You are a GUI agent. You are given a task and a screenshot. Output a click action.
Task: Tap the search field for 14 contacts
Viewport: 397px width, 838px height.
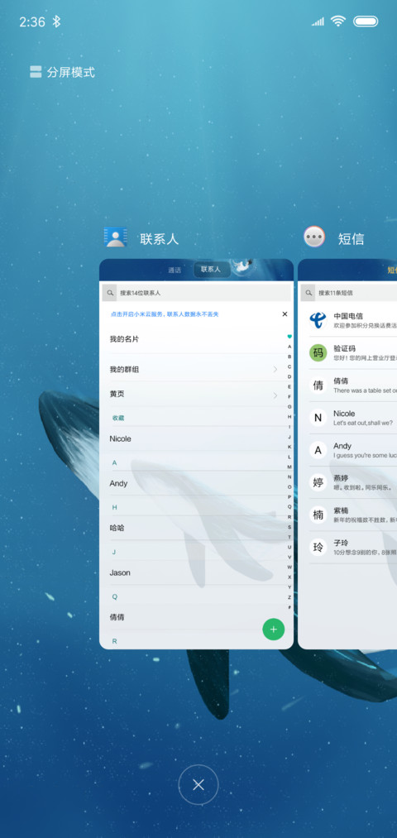(197, 293)
